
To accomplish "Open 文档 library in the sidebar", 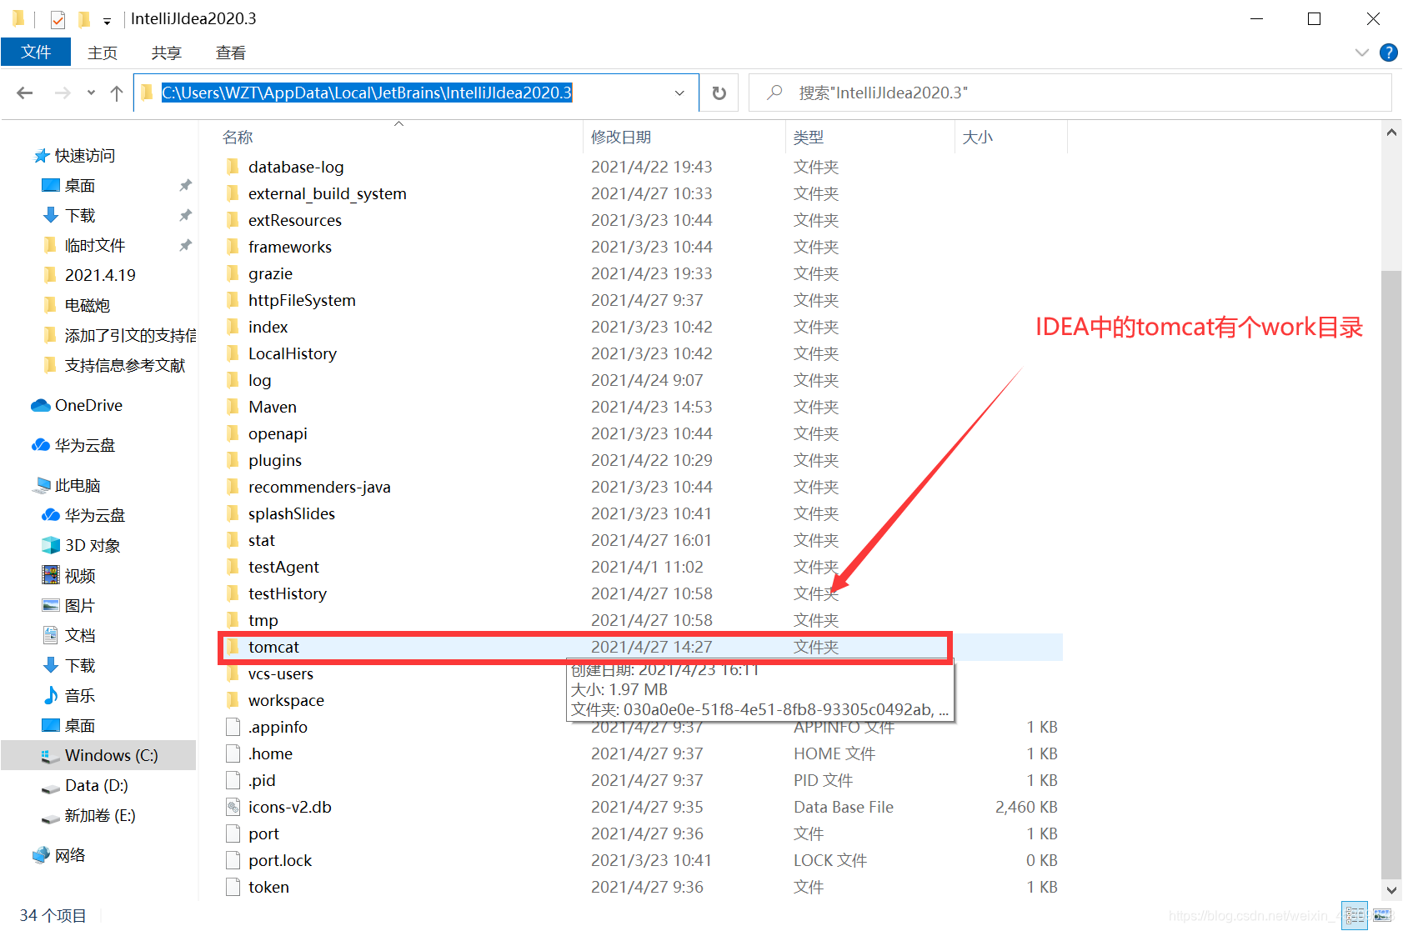I will [80, 636].
